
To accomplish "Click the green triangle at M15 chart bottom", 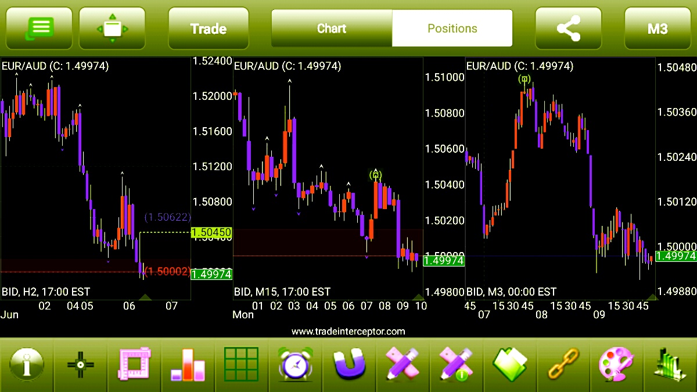I will click(x=418, y=297).
